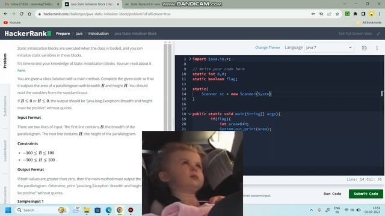Open the Chrome profile avatar

tap(372, 14)
